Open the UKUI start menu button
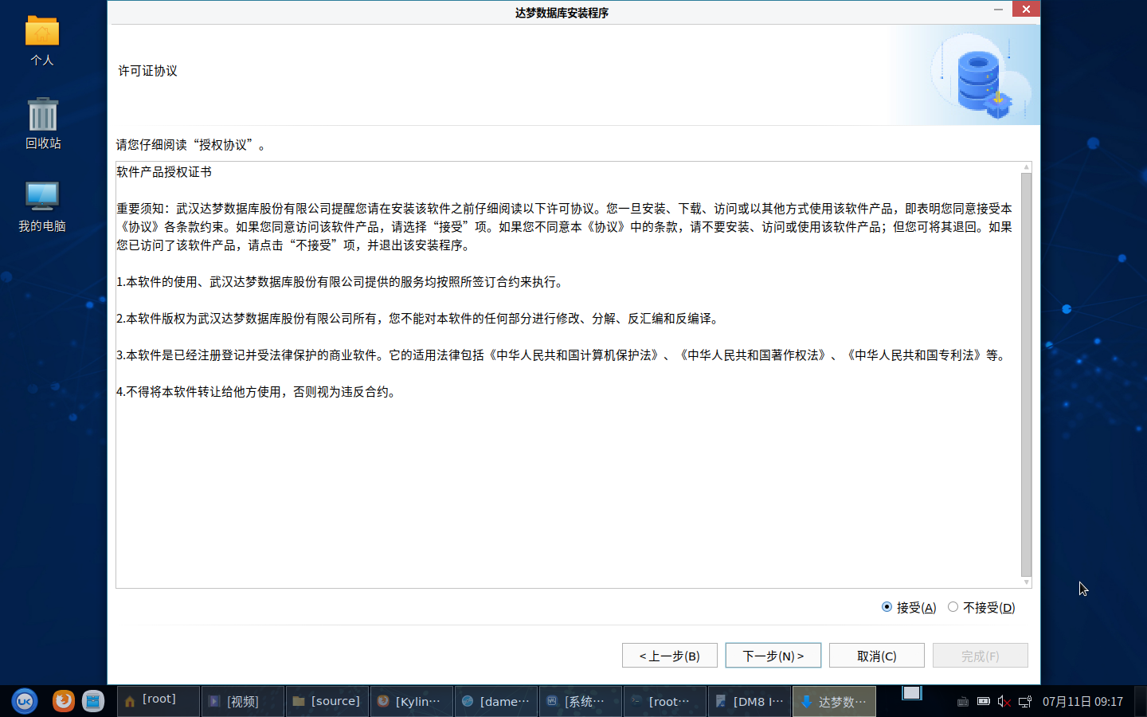The width and height of the screenshot is (1147, 717). pyautogui.click(x=25, y=701)
